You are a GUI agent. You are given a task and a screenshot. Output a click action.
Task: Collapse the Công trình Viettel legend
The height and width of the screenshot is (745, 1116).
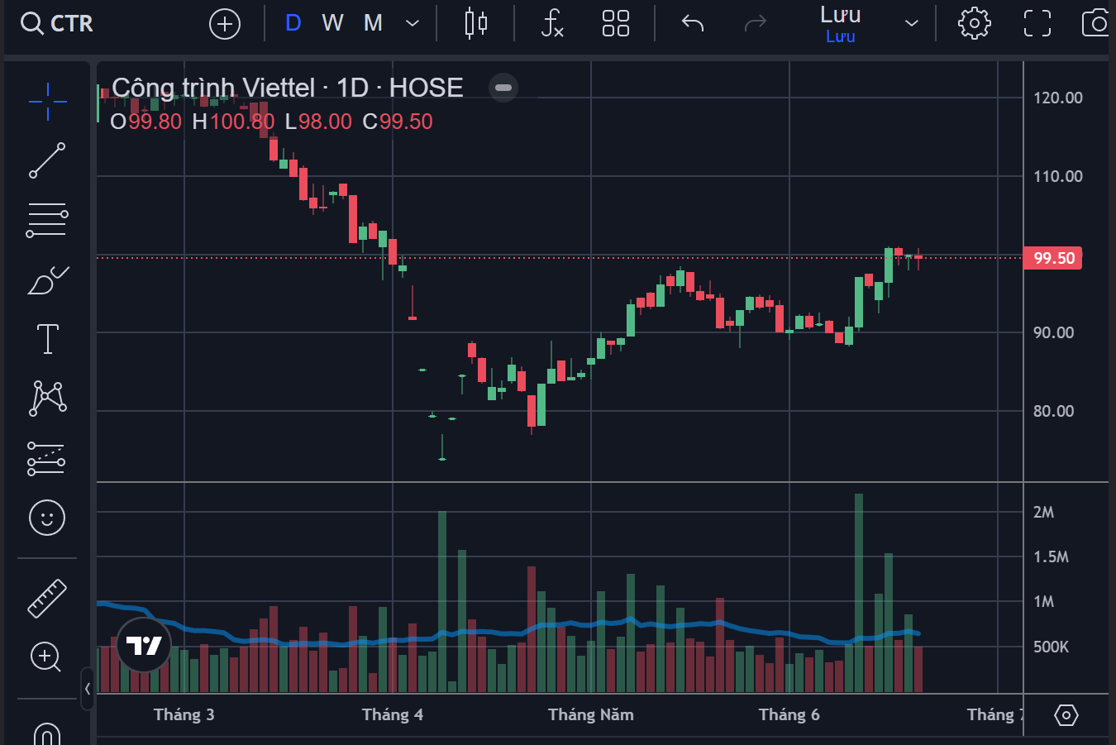pyautogui.click(x=503, y=88)
